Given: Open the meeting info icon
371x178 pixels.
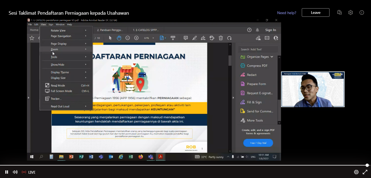Looking at the screenshot, I should [361, 13].
